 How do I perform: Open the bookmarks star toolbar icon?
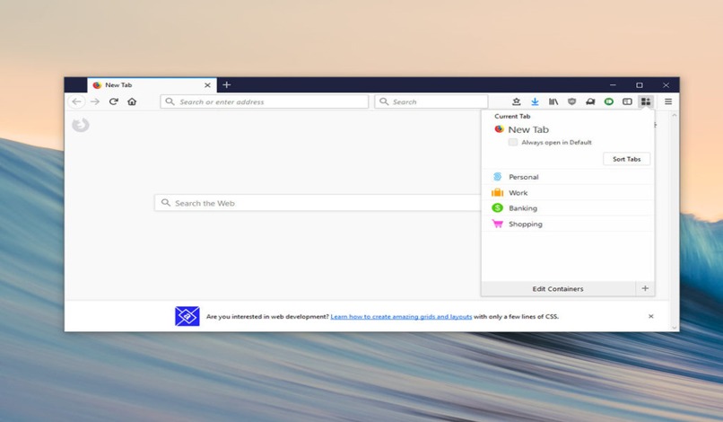(x=517, y=101)
